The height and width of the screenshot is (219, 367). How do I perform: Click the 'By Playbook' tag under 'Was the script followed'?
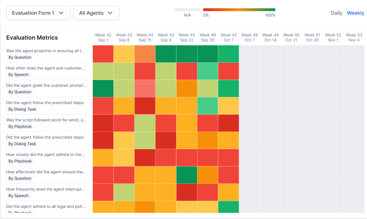point(20,127)
